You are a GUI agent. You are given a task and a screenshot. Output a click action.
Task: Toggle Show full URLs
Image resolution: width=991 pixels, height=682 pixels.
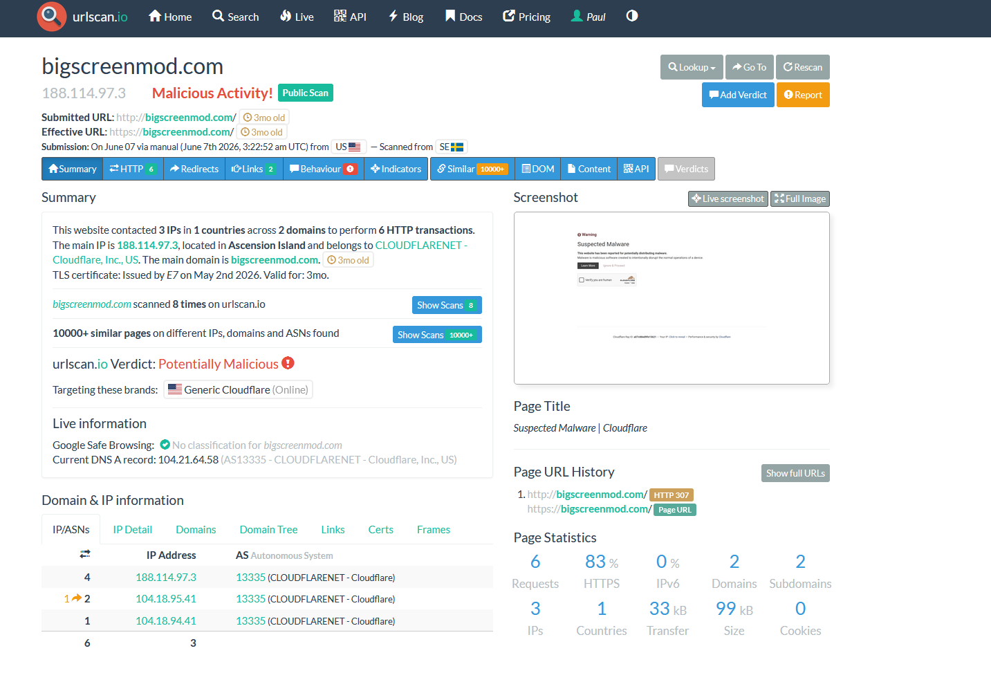(x=795, y=473)
